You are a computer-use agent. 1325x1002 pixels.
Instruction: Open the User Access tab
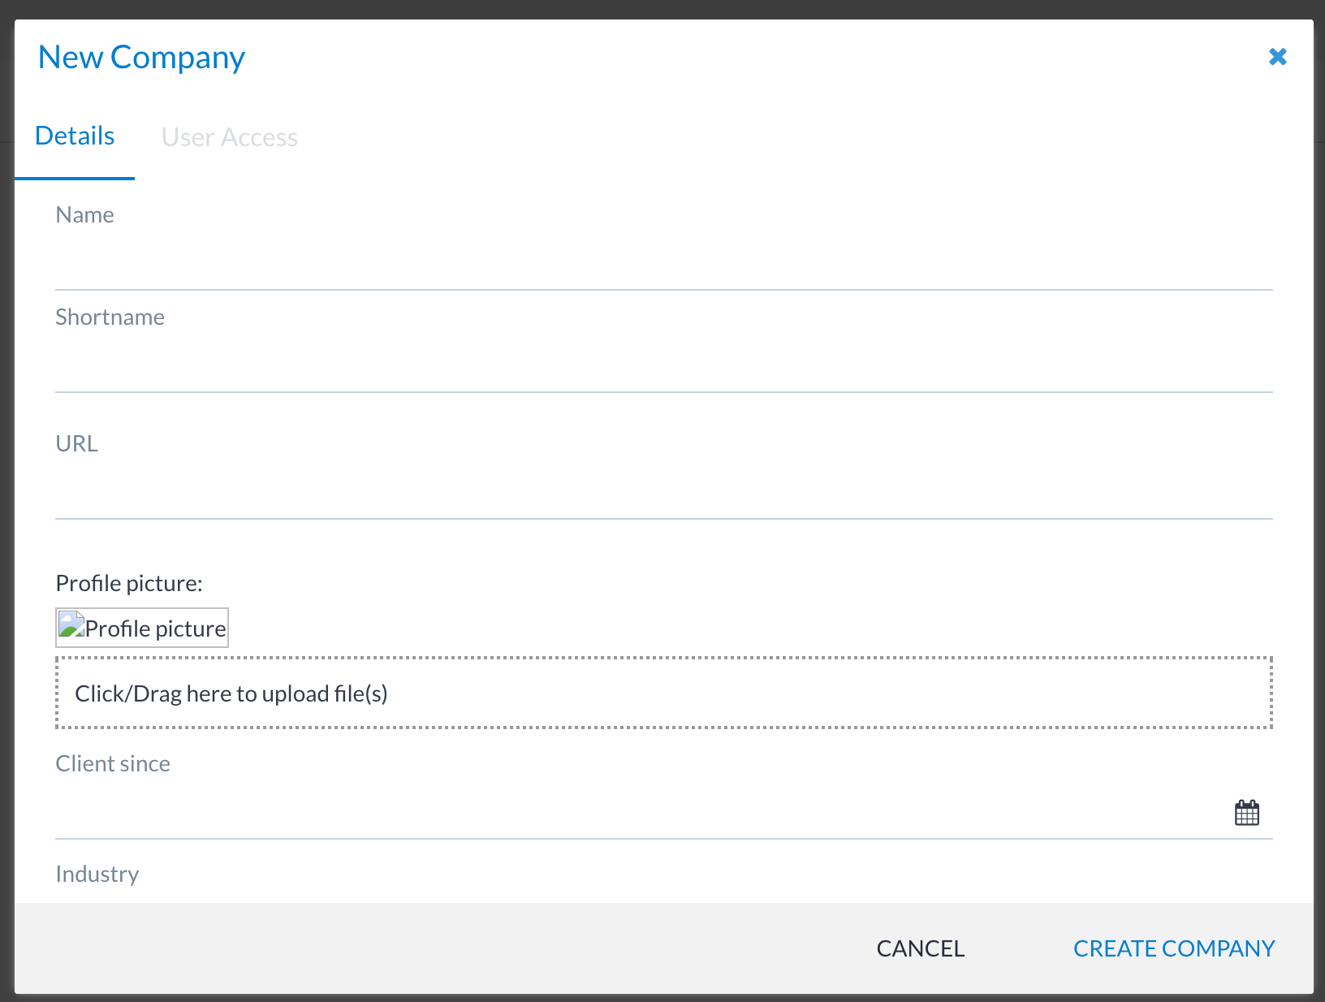230,138
